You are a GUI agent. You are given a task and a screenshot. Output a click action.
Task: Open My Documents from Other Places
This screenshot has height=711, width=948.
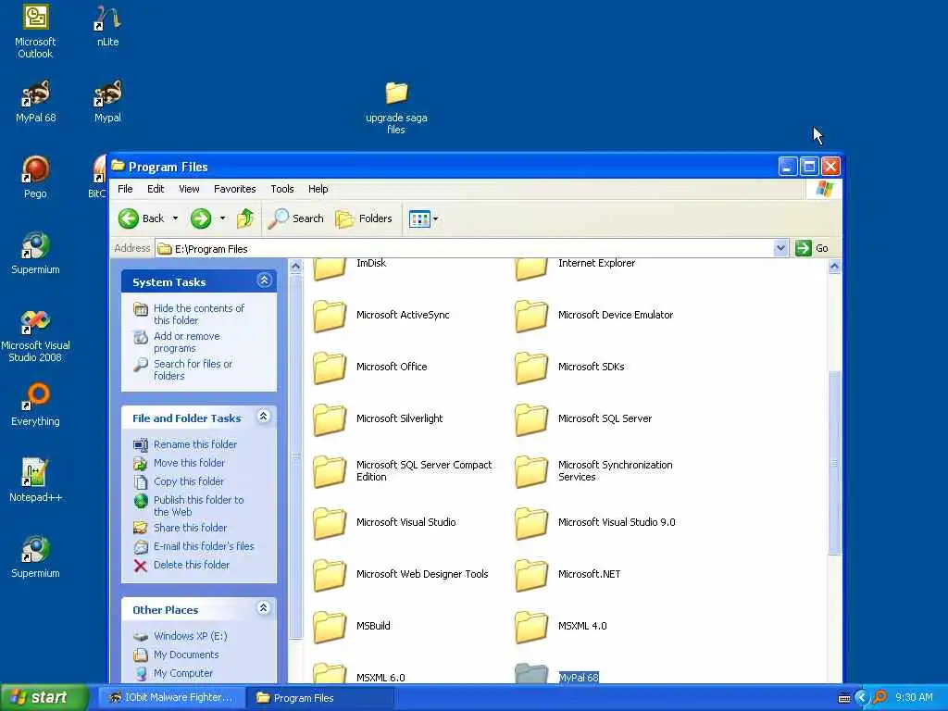click(186, 655)
